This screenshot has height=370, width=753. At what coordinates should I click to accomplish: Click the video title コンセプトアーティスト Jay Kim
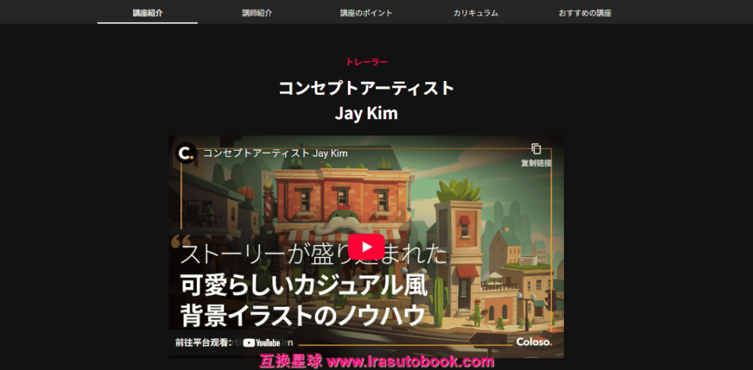click(275, 153)
